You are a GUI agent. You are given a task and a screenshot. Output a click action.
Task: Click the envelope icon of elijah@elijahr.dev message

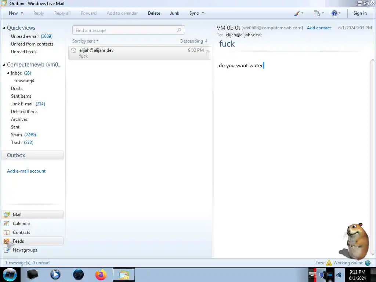[73, 50]
